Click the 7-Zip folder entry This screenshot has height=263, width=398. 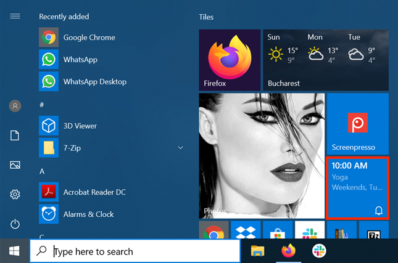(112, 148)
